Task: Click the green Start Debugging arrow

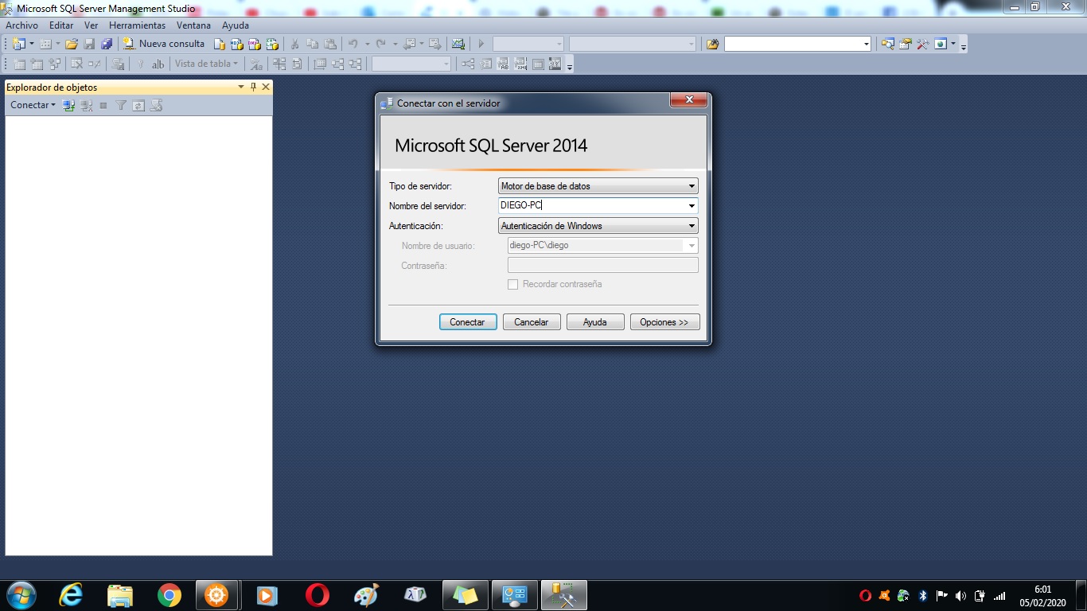Action: [x=481, y=44]
